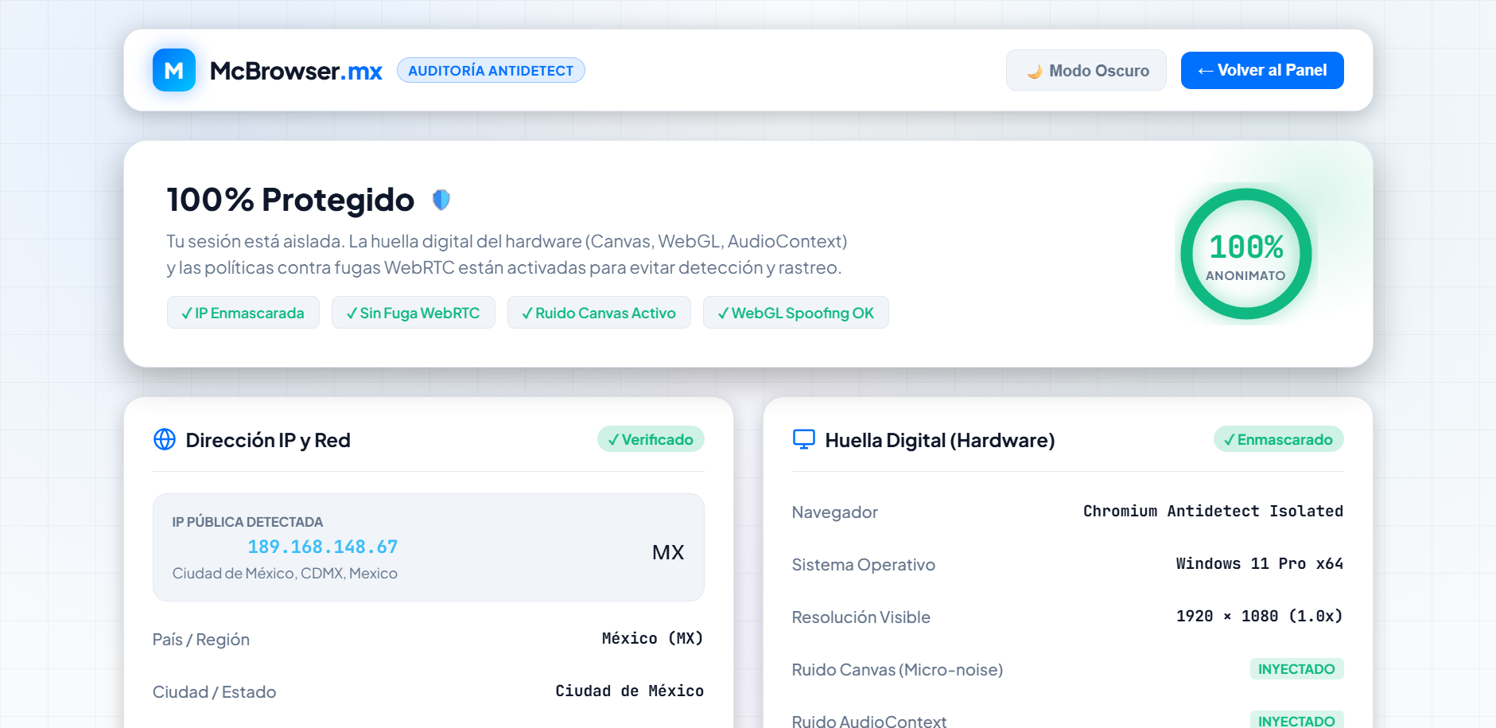This screenshot has width=1496, height=728.
Task: Click 'Ruido Canvas (Micro-noise)' label
Action: pos(897,670)
